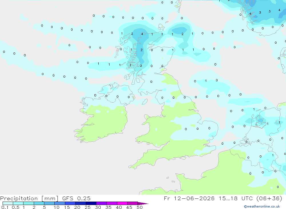Select the 0.1–0.5 mm palest cyan legend swatch

click(8, 203)
